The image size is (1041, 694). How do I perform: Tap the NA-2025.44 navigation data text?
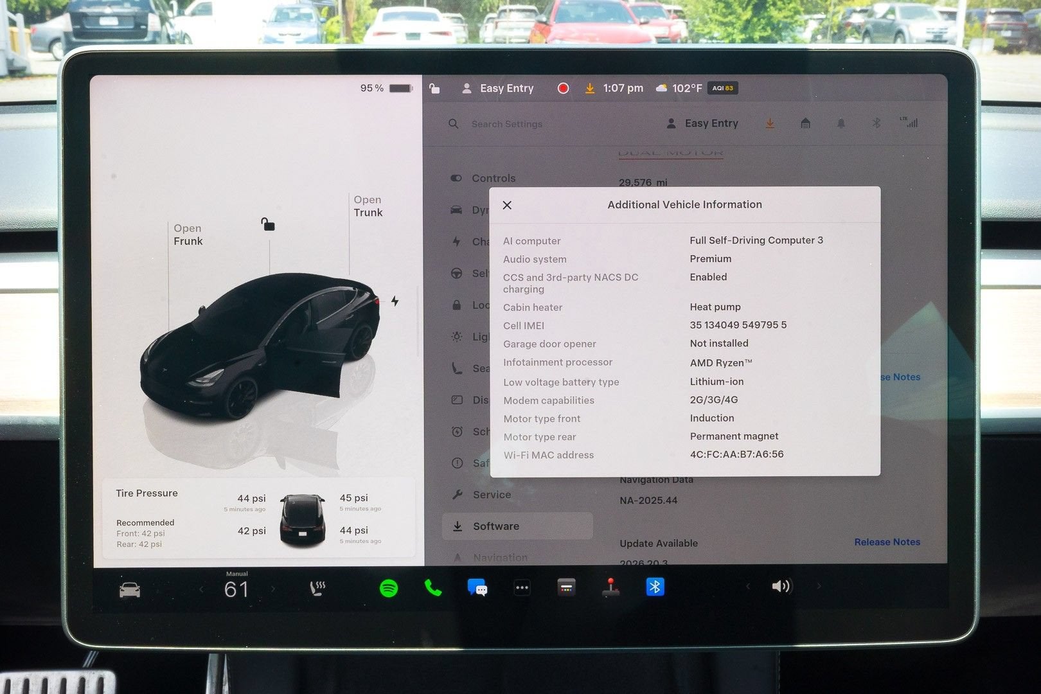tap(648, 501)
